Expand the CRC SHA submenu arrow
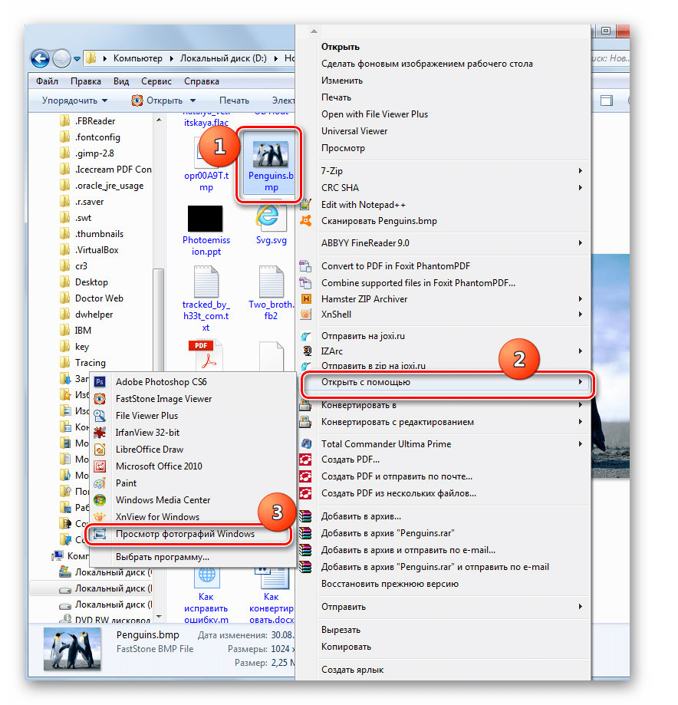Screen dimensions: 678x705 coord(581,187)
